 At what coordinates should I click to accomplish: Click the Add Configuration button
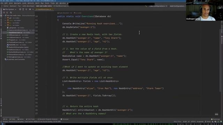pos(177,6)
